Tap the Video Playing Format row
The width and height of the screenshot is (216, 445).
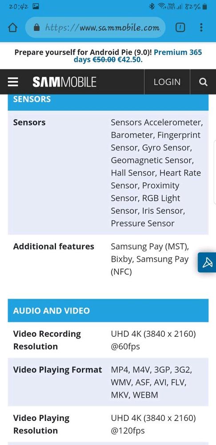point(108,382)
